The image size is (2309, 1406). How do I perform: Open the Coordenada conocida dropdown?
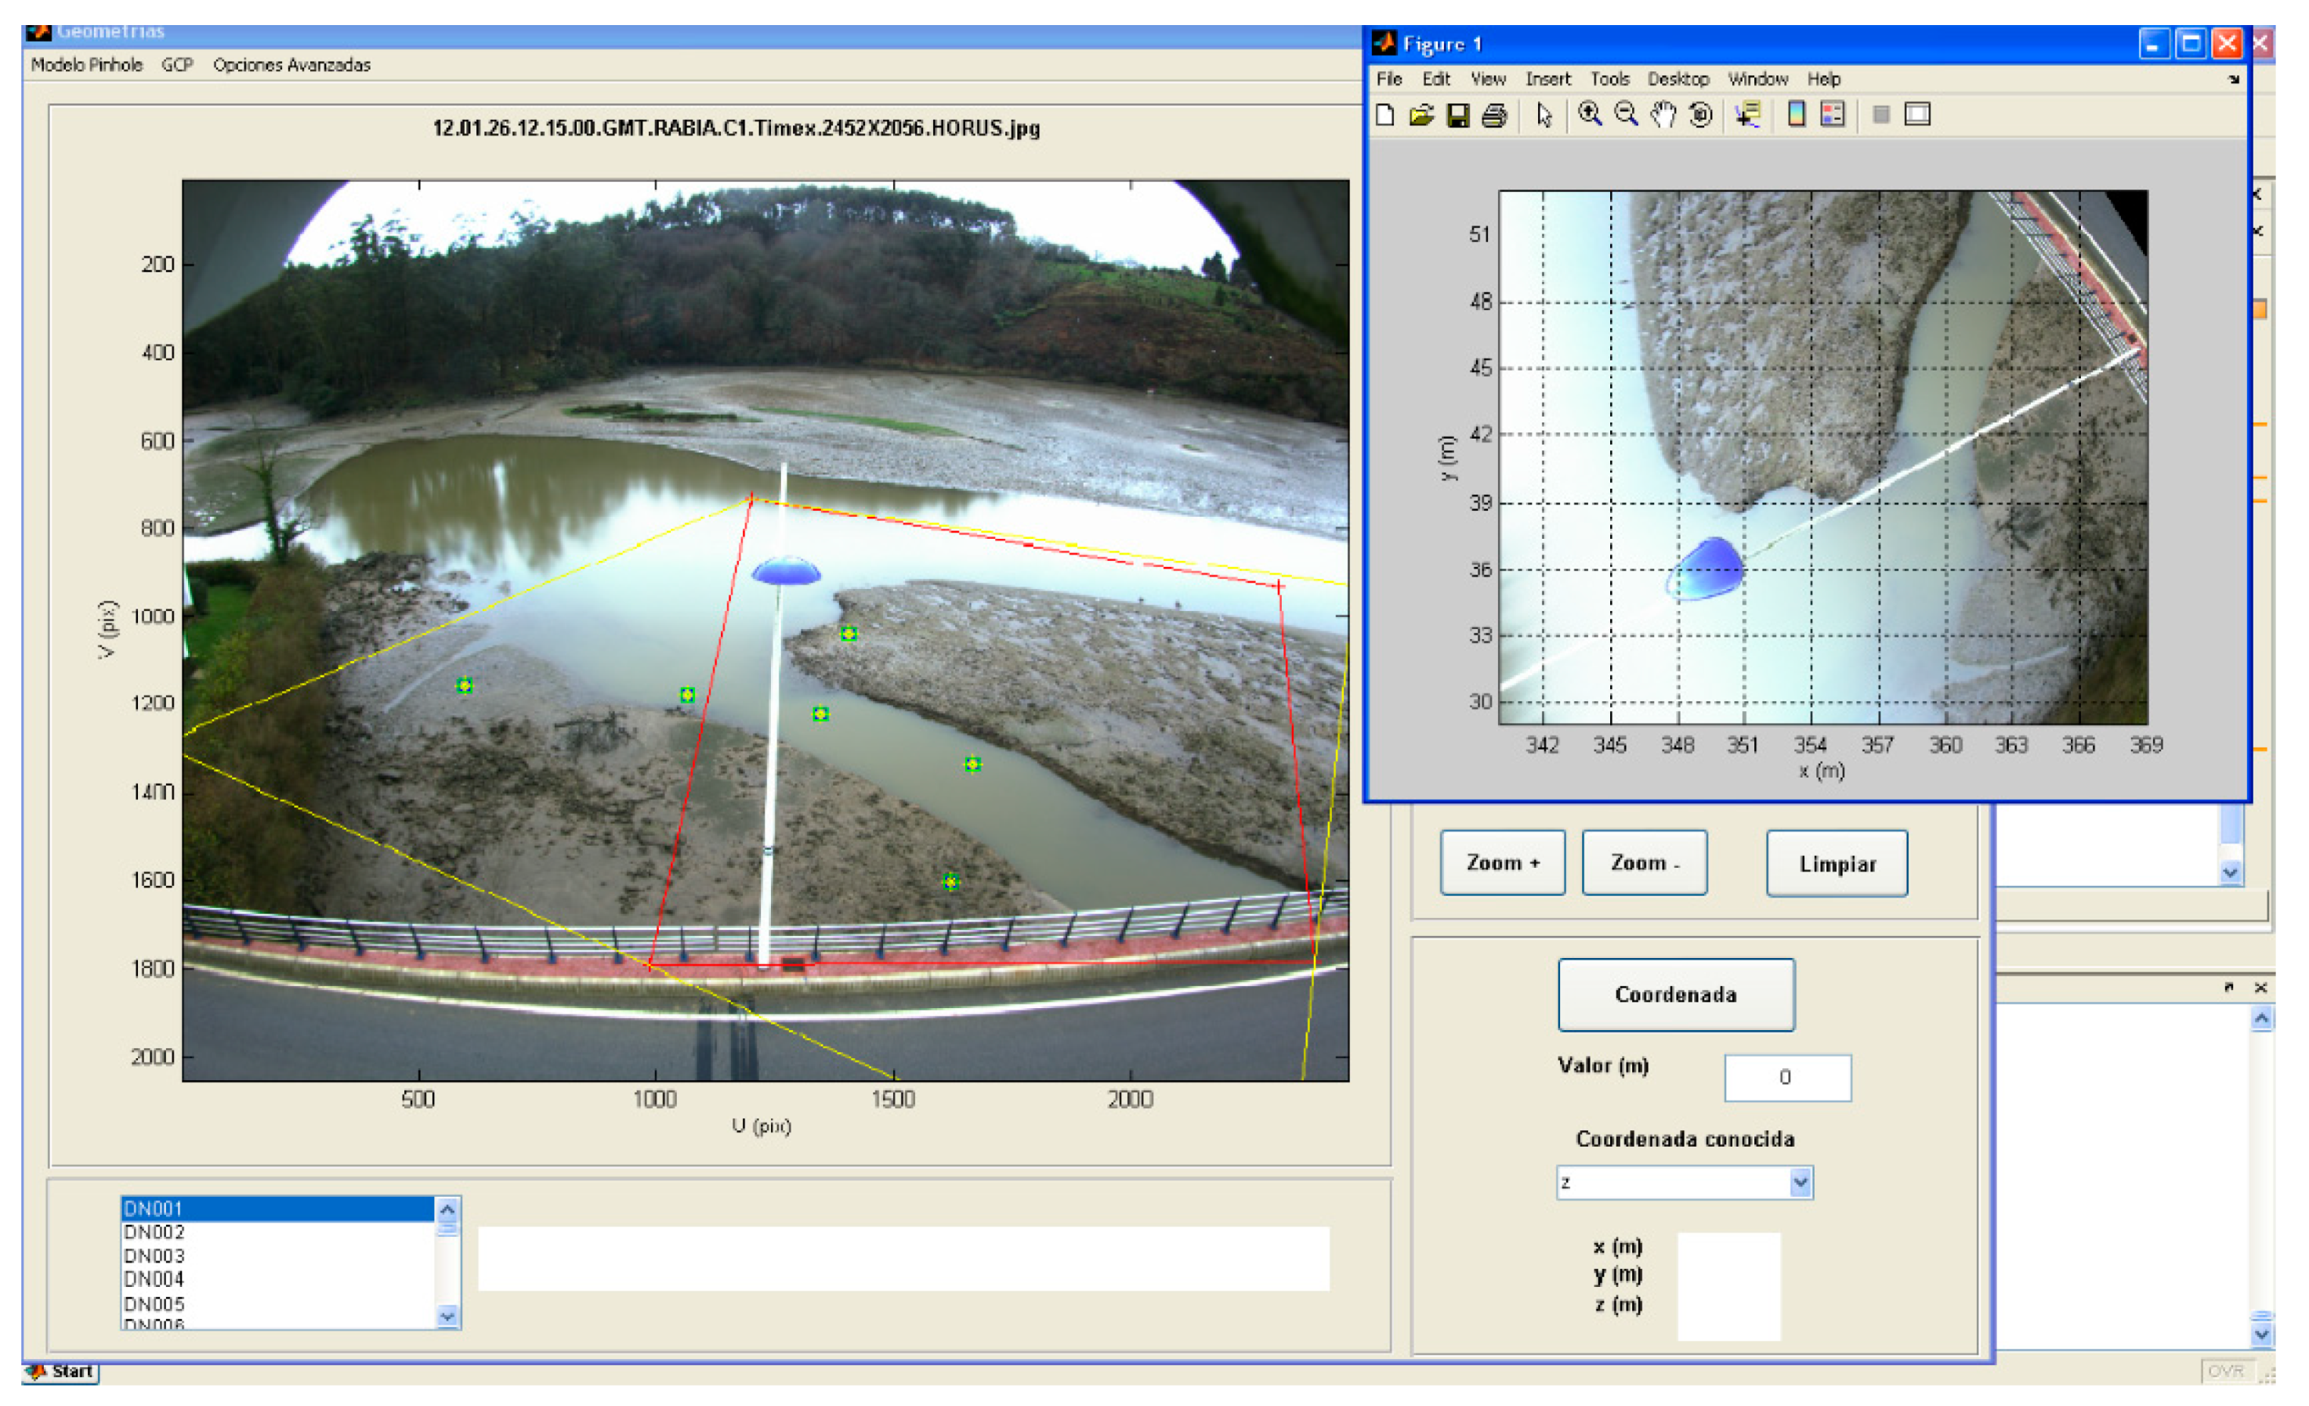pos(1801,1183)
